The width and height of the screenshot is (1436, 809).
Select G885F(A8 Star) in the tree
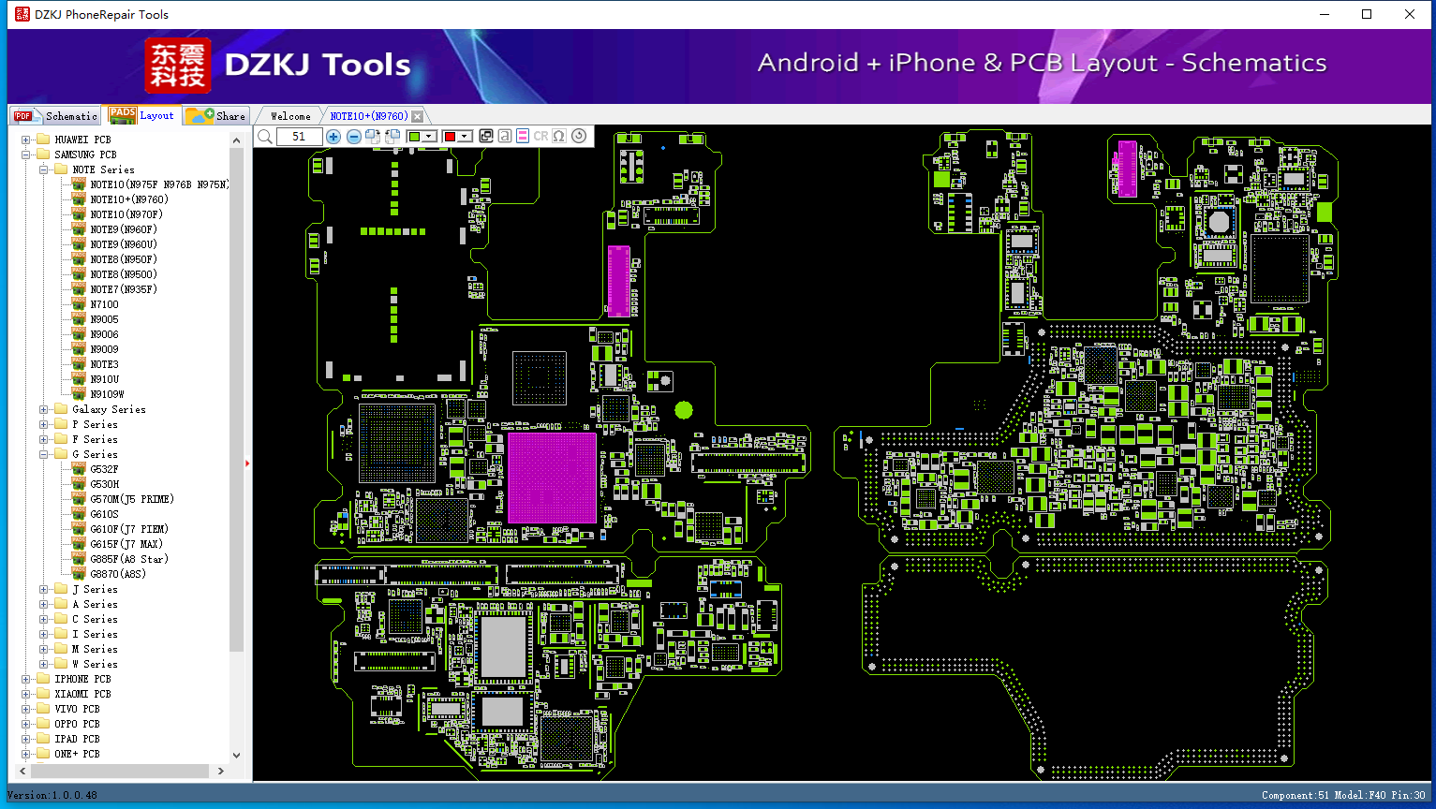click(129, 559)
